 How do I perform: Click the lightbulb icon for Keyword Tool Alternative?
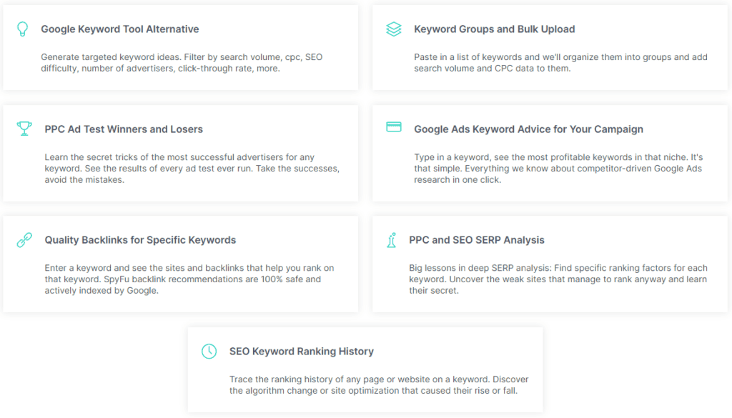coord(22,29)
